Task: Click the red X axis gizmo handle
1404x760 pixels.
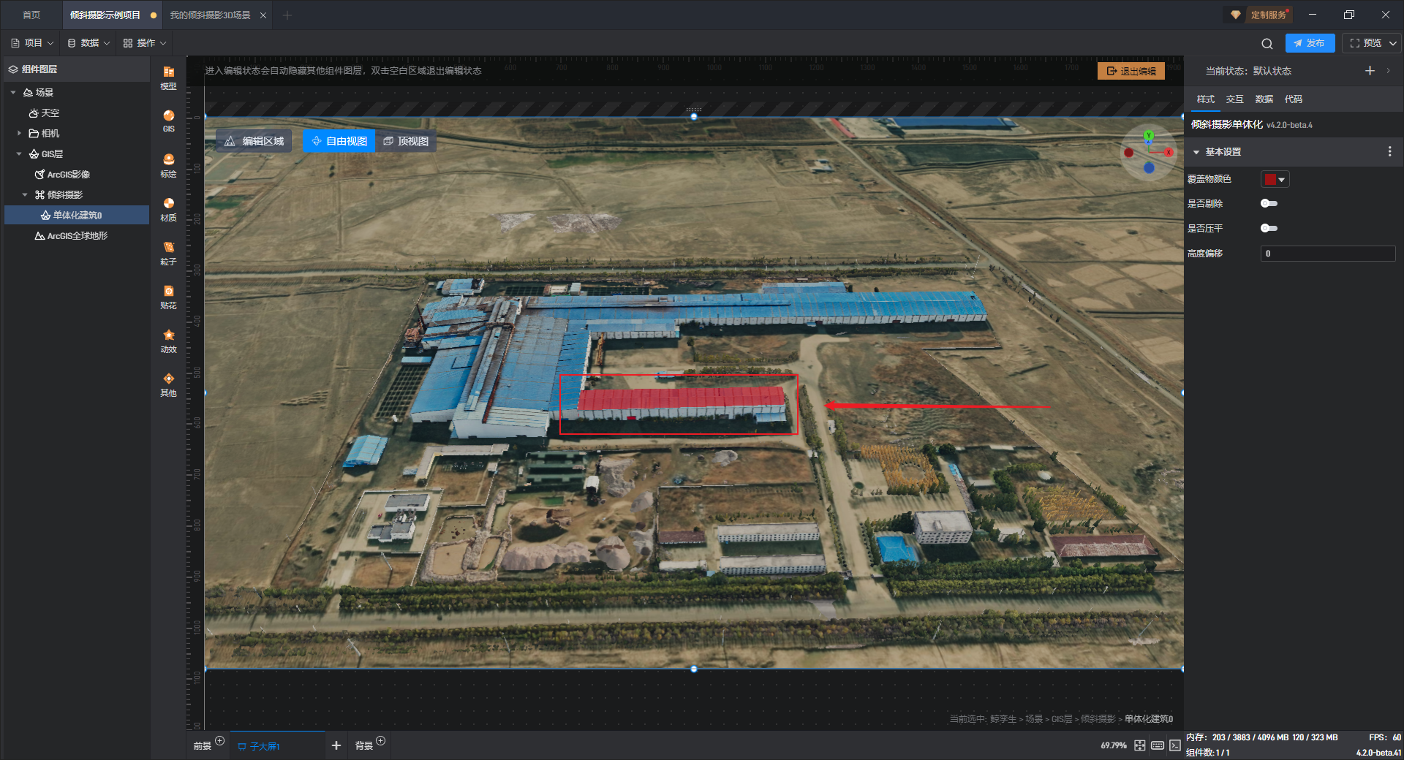Action: point(1169,152)
